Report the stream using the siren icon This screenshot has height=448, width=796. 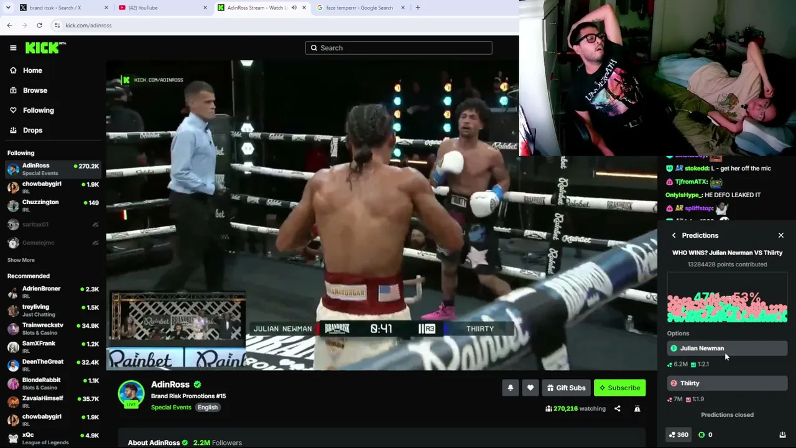[x=637, y=409]
